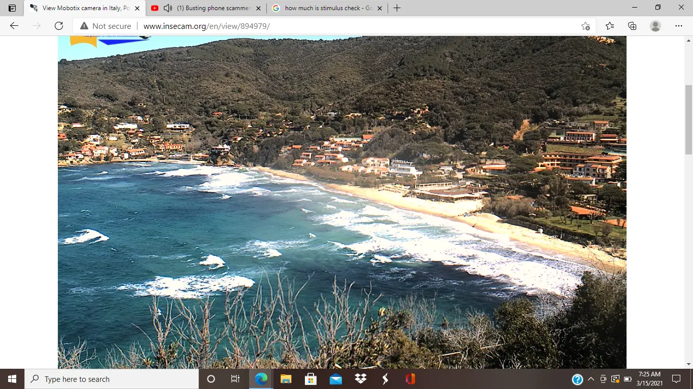693x389 pixels.
Task: Switch to the Busting phone scammers tab
Action: pyautogui.click(x=213, y=8)
